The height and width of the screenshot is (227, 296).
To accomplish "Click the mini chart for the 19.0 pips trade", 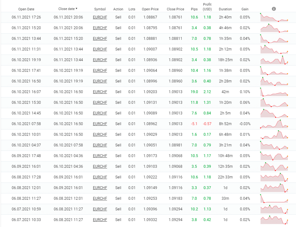I will [274, 92].
